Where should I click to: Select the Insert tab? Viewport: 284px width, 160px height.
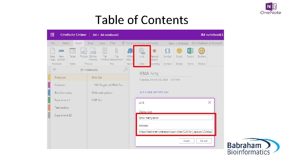[78, 43]
